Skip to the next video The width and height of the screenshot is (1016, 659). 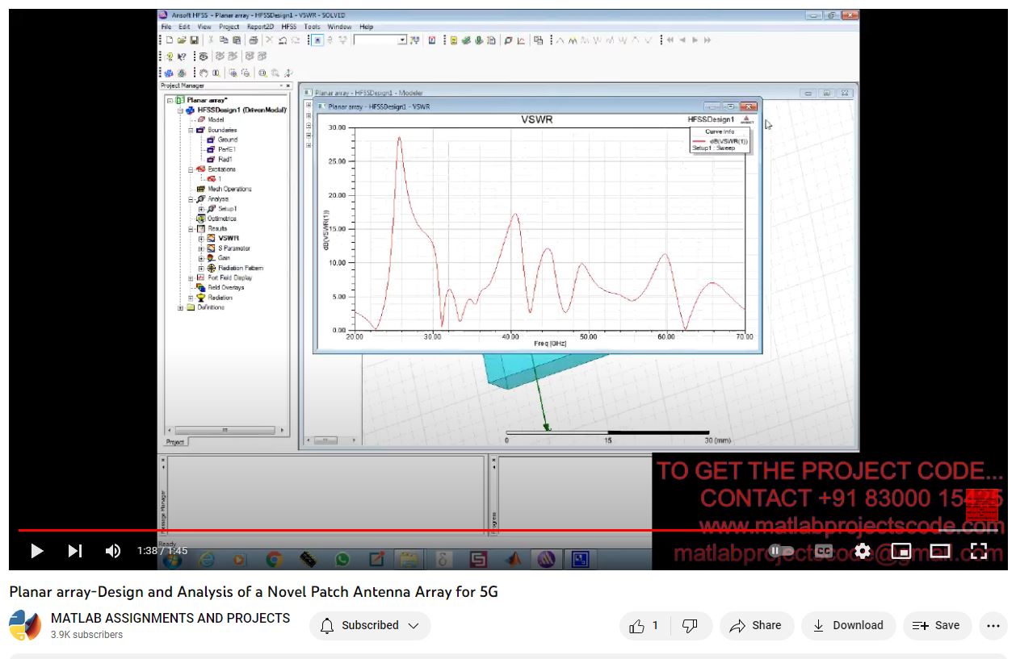(75, 551)
